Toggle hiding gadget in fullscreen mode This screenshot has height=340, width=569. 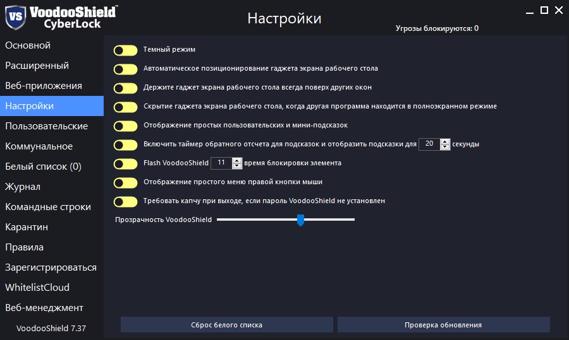pos(126,107)
